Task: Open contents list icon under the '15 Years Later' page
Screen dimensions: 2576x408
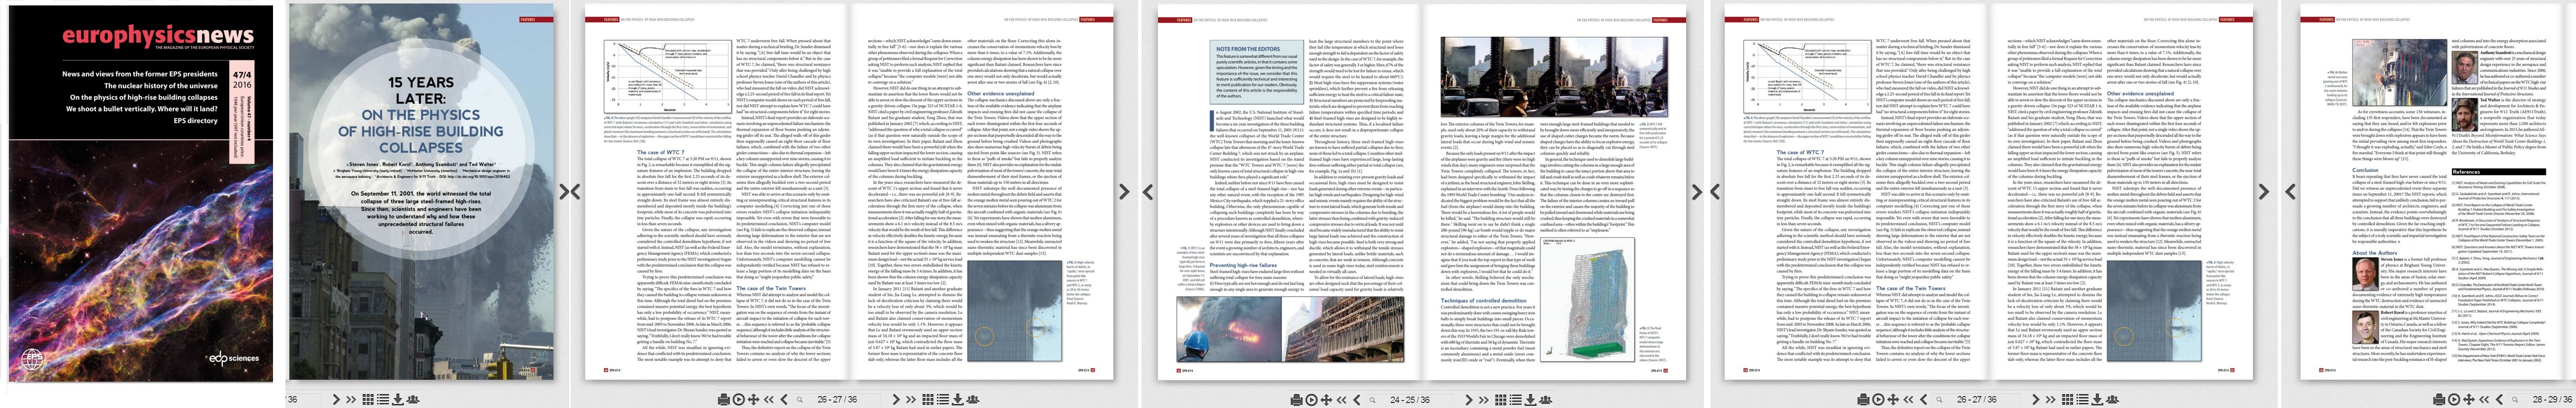Action: (383, 400)
